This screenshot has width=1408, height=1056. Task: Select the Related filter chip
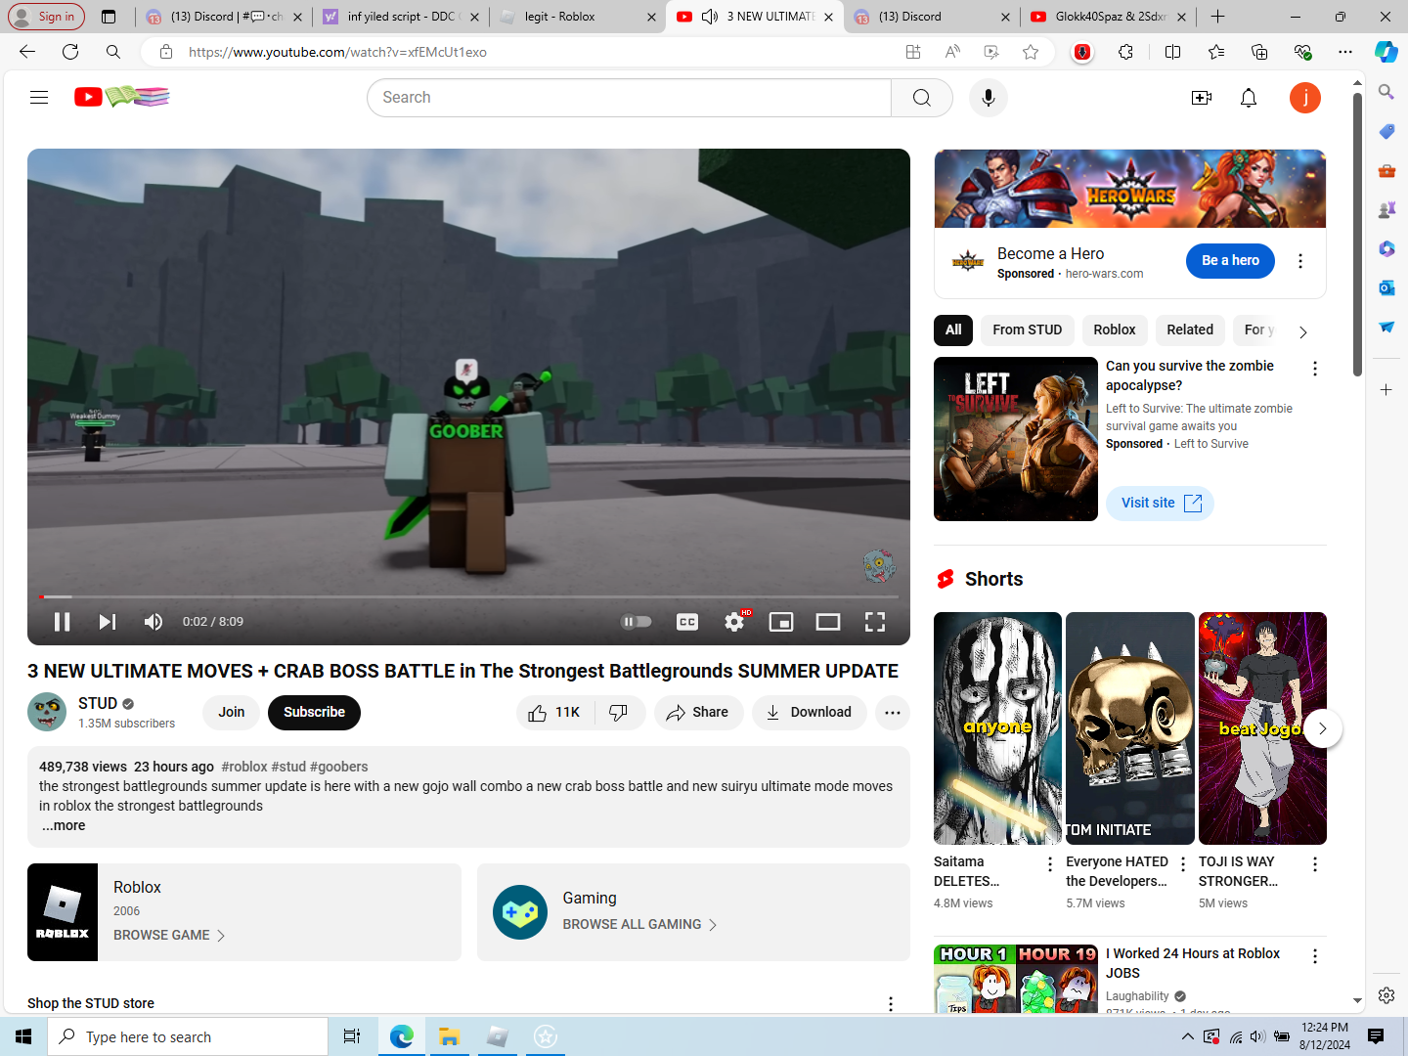click(x=1190, y=330)
